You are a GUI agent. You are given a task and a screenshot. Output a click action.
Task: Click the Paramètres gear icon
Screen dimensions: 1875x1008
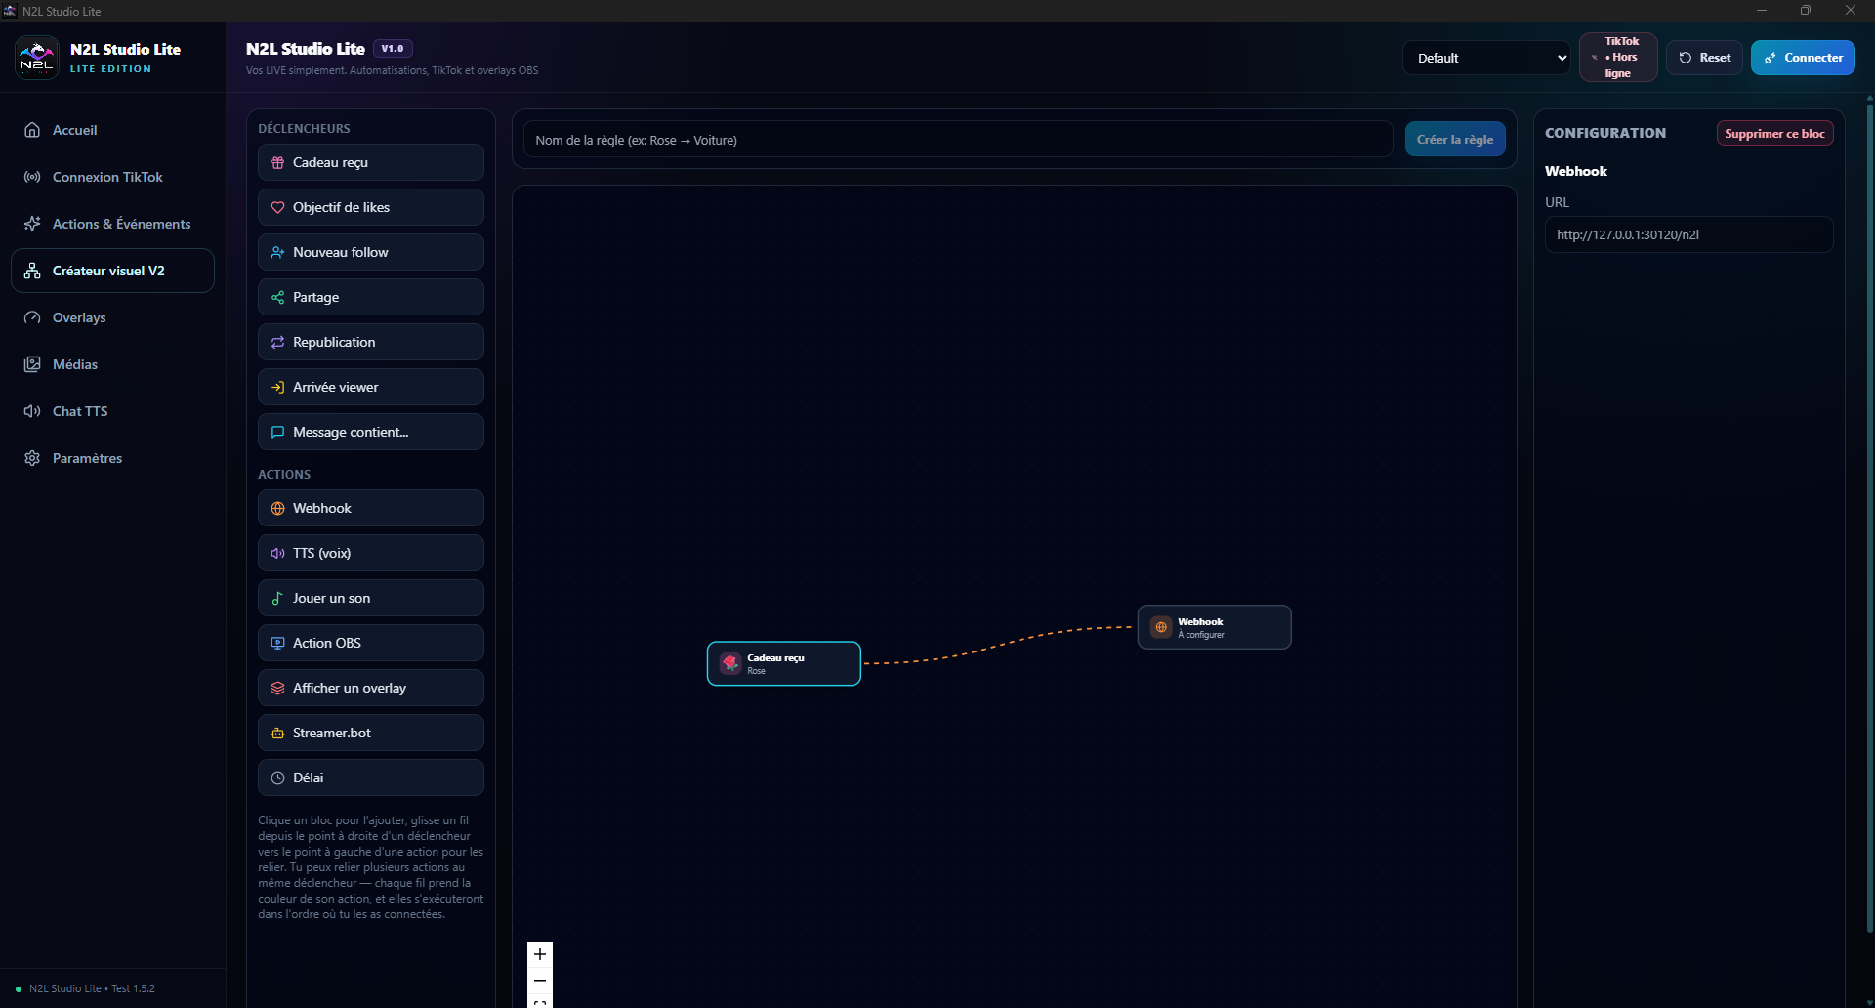(32, 458)
